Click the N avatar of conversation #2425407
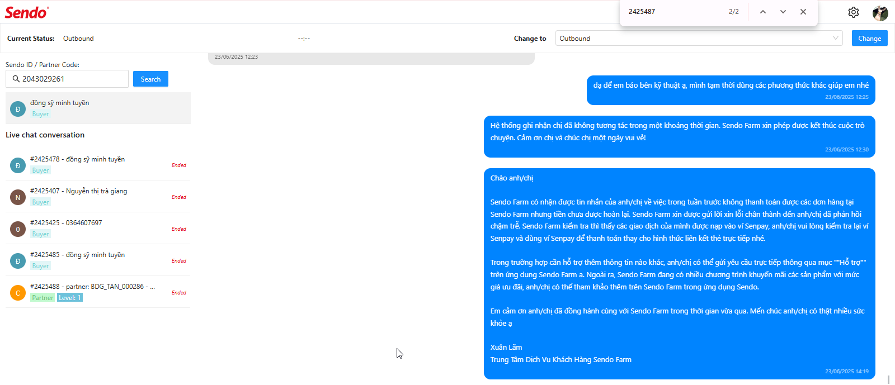895x385 pixels. click(x=18, y=197)
